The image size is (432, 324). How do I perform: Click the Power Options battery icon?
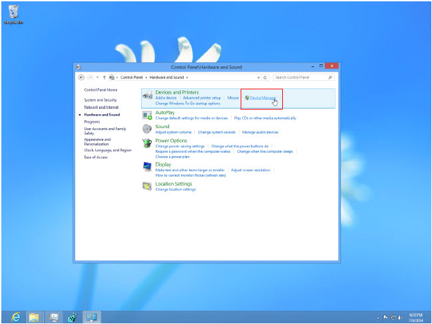(147, 143)
